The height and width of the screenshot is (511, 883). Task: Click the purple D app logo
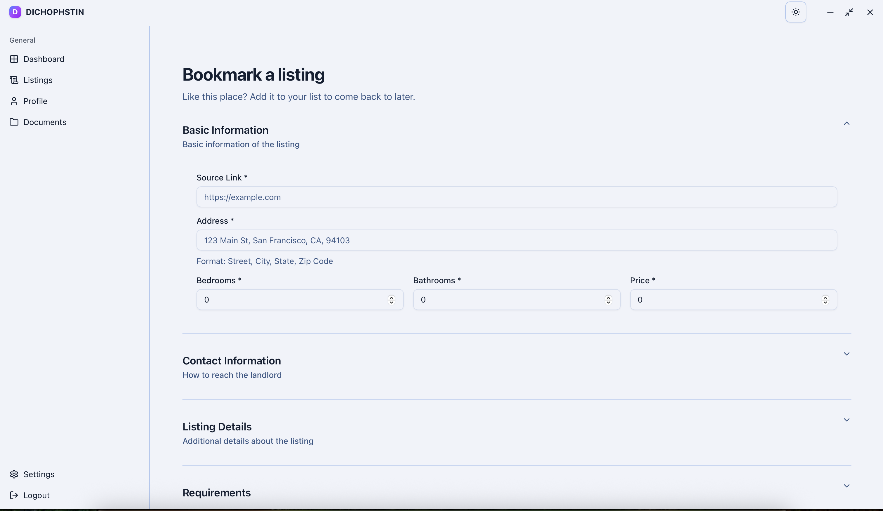point(15,12)
